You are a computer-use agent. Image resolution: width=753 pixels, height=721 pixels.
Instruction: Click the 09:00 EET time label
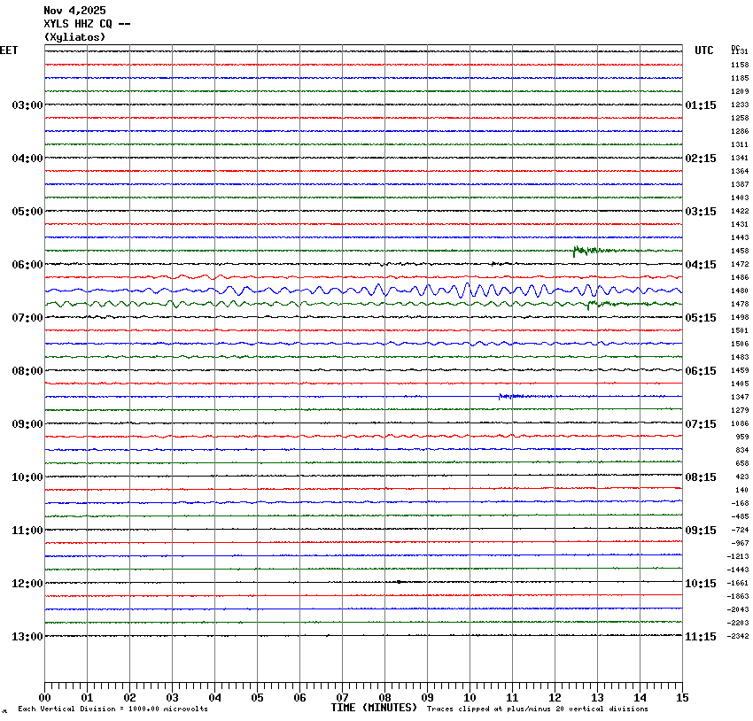pos(27,424)
